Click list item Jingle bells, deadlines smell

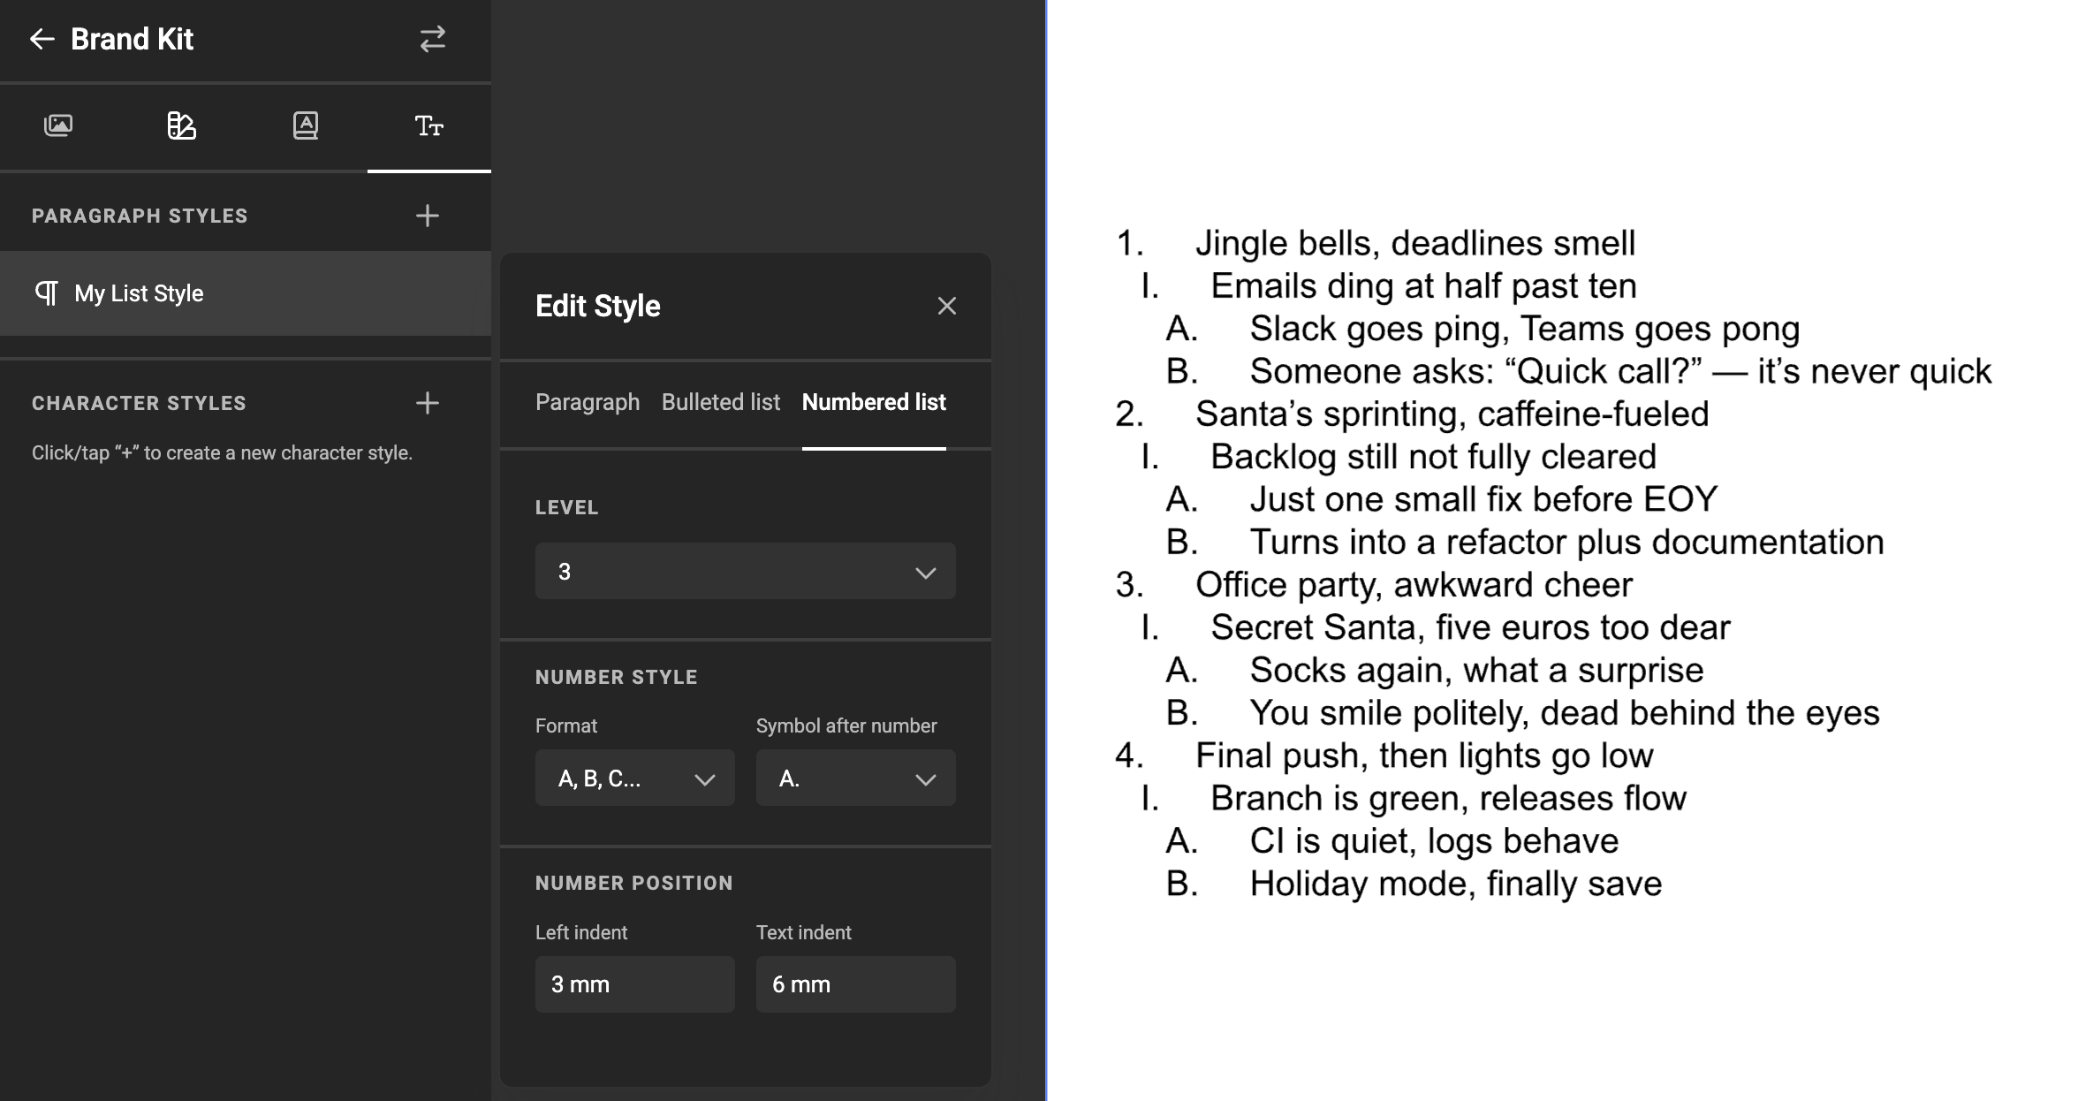coord(1414,242)
